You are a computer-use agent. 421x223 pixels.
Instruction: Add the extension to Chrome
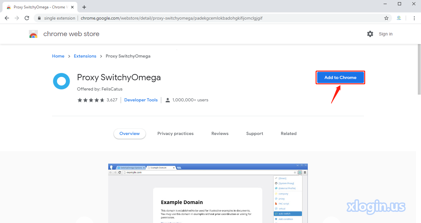pos(340,77)
